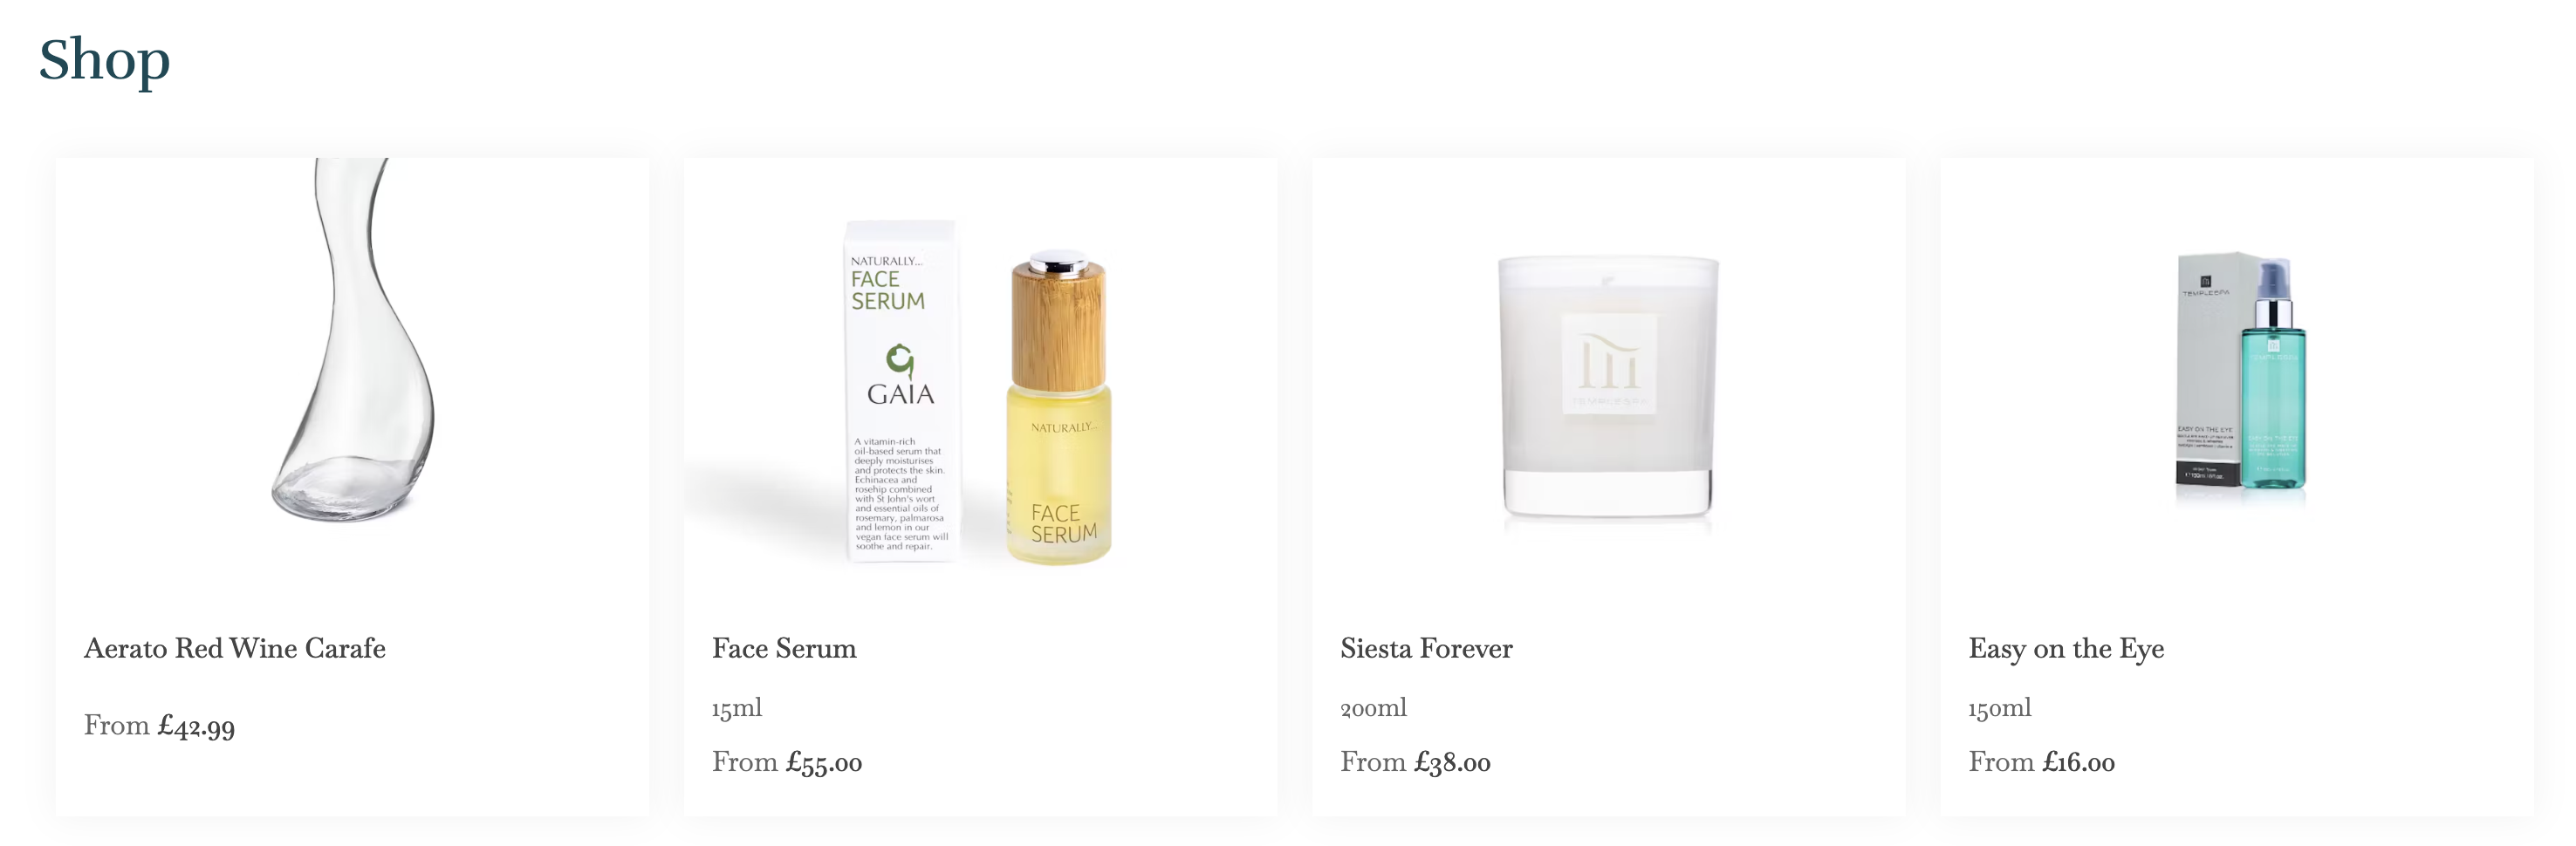Click the 15ml size label

(737, 708)
